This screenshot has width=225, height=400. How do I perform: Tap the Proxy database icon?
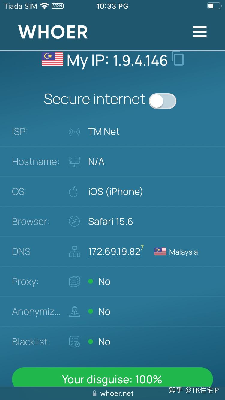click(74, 282)
